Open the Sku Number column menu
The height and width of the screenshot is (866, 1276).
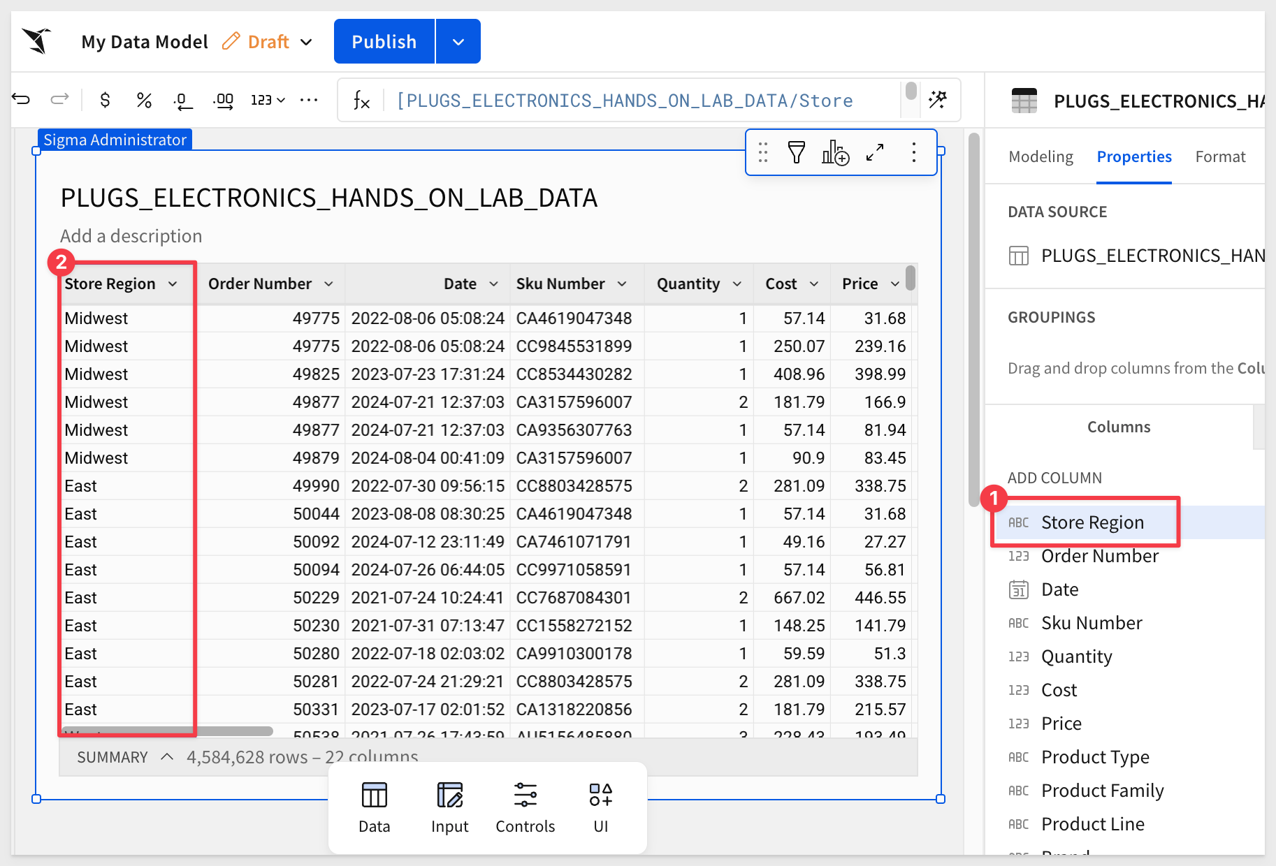tap(622, 284)
